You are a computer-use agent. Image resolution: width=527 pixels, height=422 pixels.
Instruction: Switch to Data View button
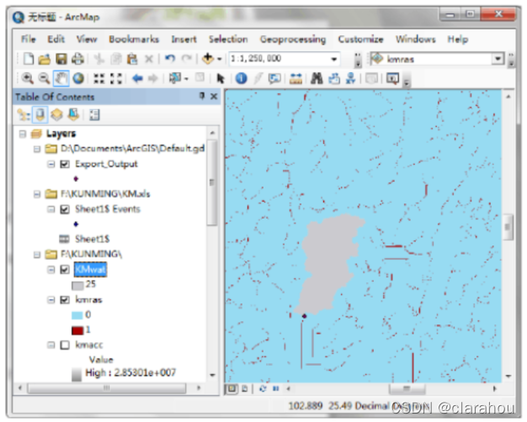232,388
